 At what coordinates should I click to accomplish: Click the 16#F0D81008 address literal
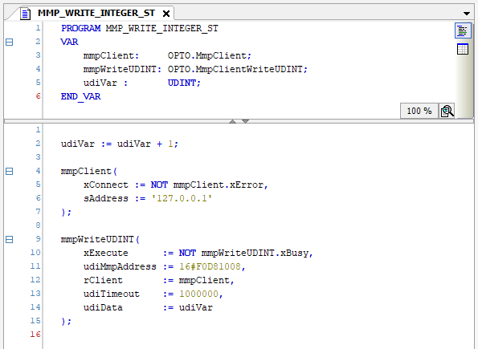pyautogui.click(x=210, y=267)
